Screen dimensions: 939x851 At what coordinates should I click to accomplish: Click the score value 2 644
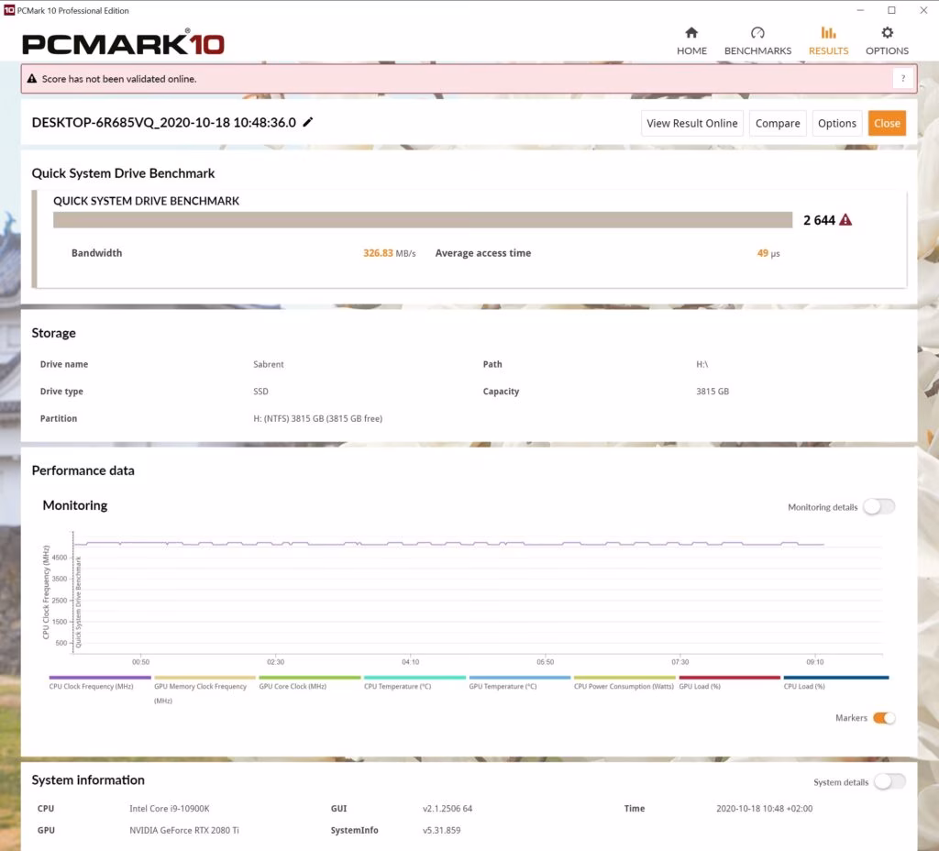tap(819, 220)
